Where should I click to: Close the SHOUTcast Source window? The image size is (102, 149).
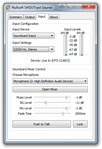(89, 6)
